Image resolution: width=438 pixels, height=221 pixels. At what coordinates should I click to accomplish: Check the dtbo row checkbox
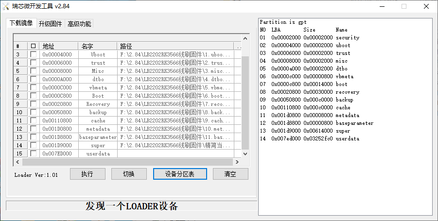pyautogui.click(x=33, y=79)
